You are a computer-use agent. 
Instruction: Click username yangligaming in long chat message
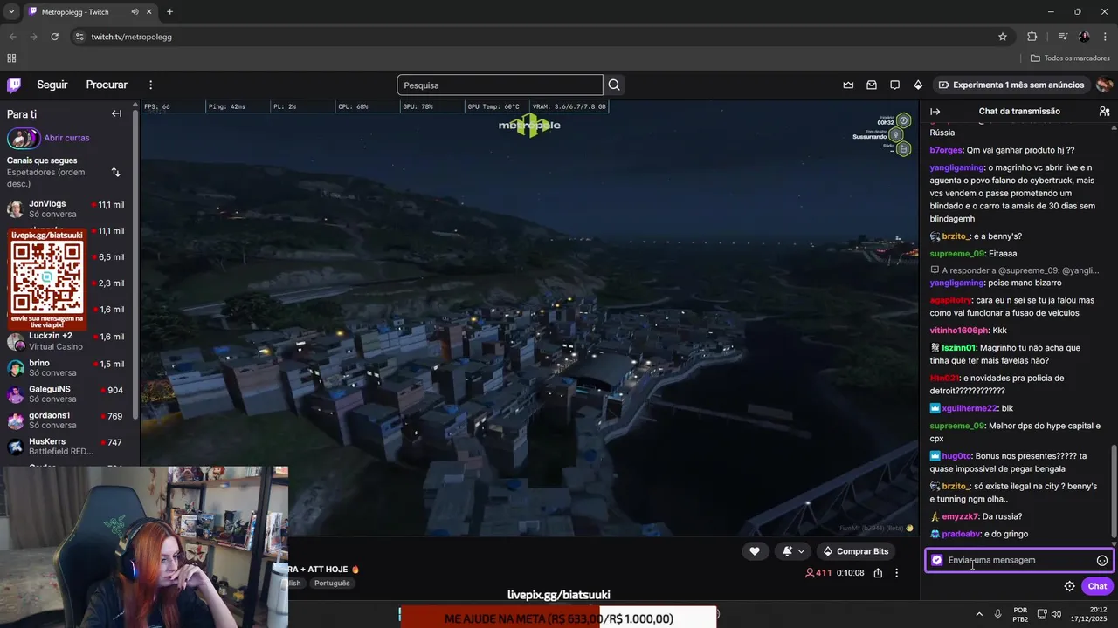tap(956, 167)
